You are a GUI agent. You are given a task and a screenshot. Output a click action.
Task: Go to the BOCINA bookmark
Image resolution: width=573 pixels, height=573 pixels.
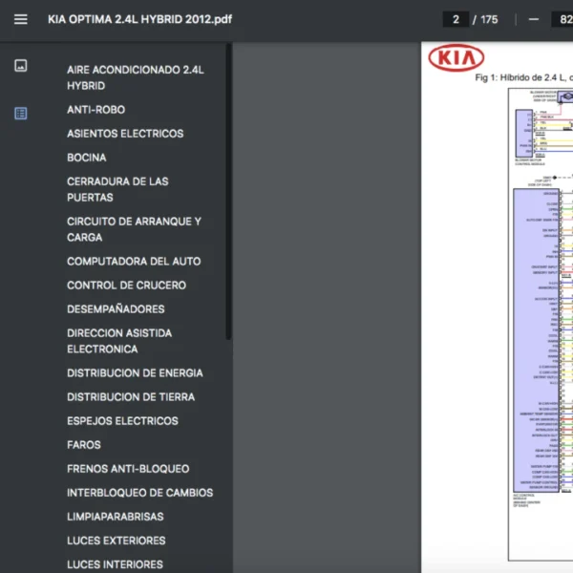(87, 158)
